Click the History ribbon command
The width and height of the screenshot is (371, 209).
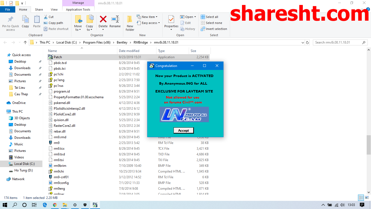tap(188, 29)
